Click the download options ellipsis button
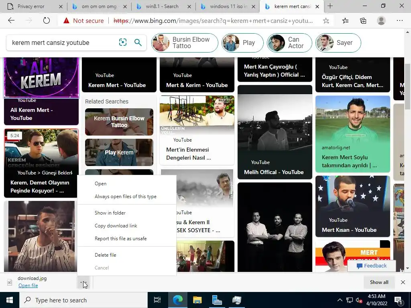 click(x=83, y=282)
